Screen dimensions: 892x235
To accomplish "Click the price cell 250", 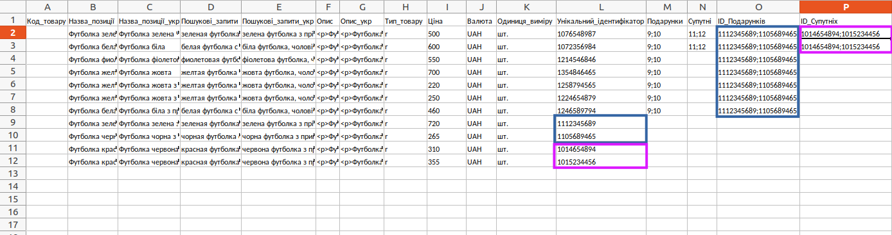I will (x=446, y=97).
